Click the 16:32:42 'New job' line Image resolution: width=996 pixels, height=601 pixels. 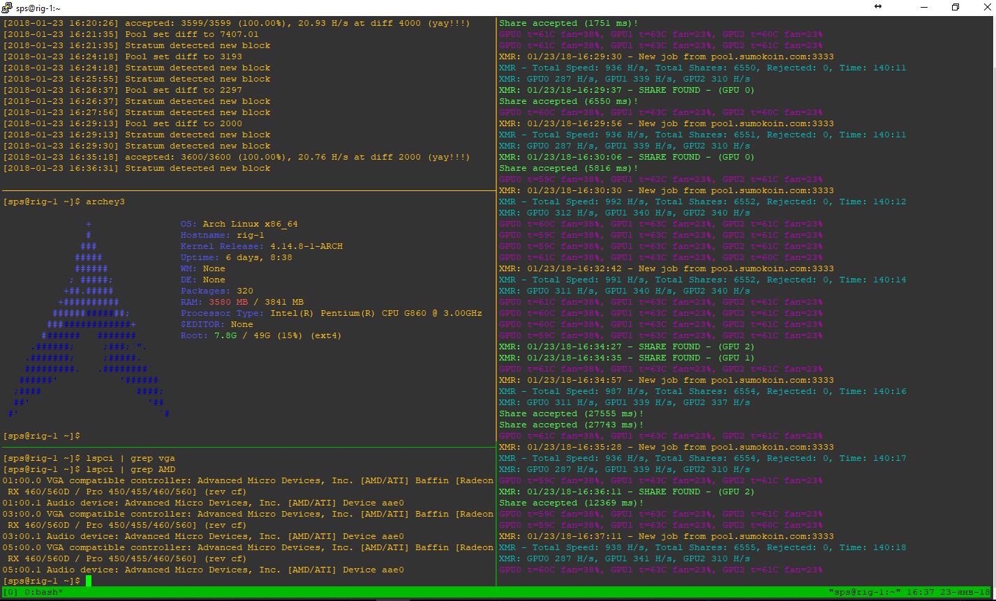tap(667, 268)
